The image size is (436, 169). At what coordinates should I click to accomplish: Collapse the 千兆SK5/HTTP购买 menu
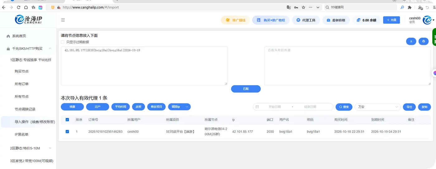(28, 49)
